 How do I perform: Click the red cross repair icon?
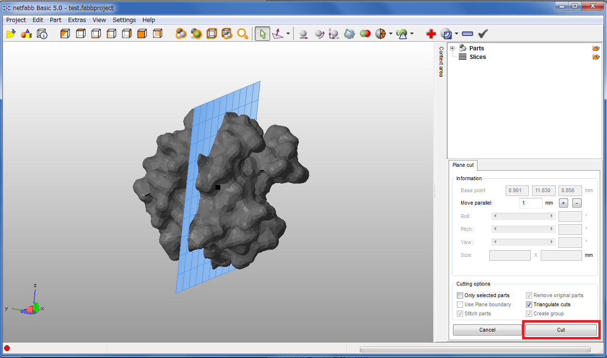click(431, 34)
